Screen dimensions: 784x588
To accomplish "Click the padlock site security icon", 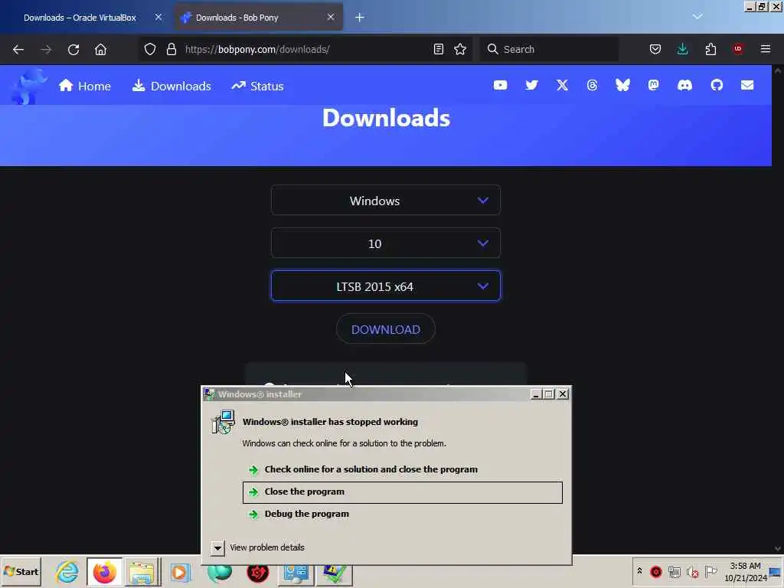I will pyautogui.click(x=171, y=49).
